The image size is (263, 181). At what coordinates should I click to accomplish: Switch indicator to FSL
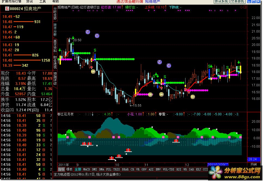[x=109, y=169]
